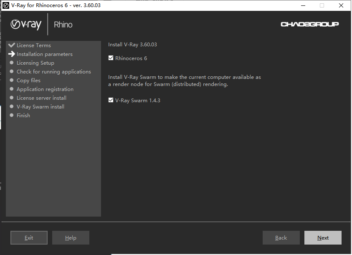
Task: Open the installer Help
Action: point(71,238)
